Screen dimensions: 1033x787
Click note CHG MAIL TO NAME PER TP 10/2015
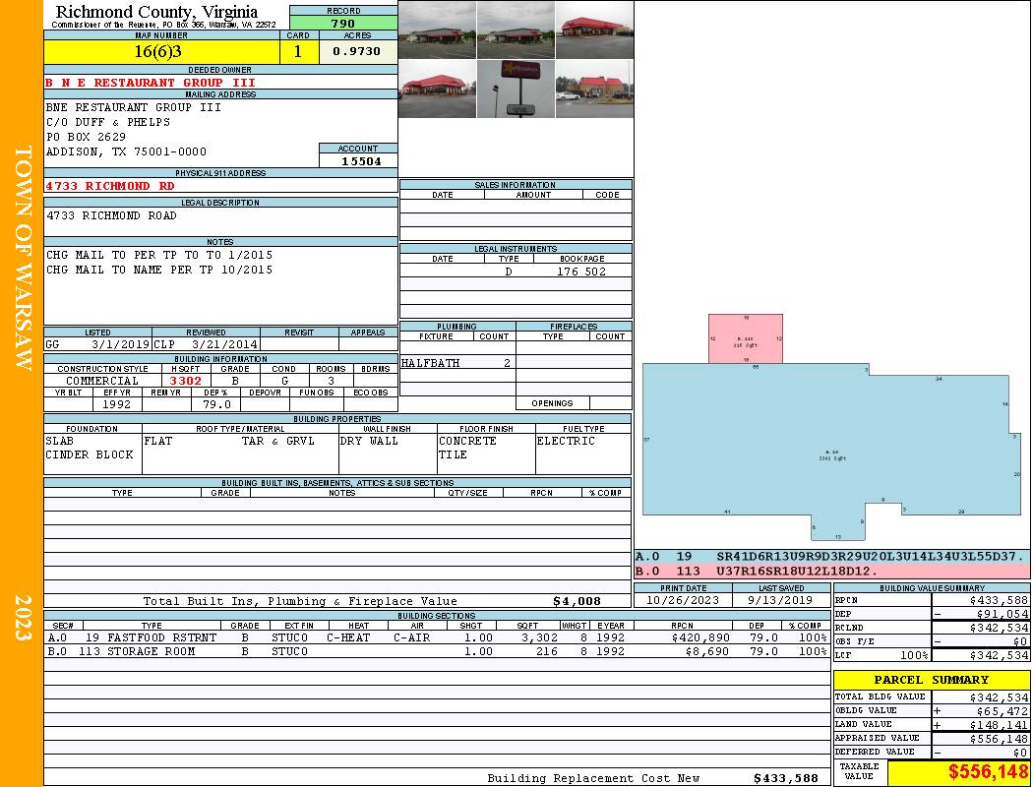[158, 270]
